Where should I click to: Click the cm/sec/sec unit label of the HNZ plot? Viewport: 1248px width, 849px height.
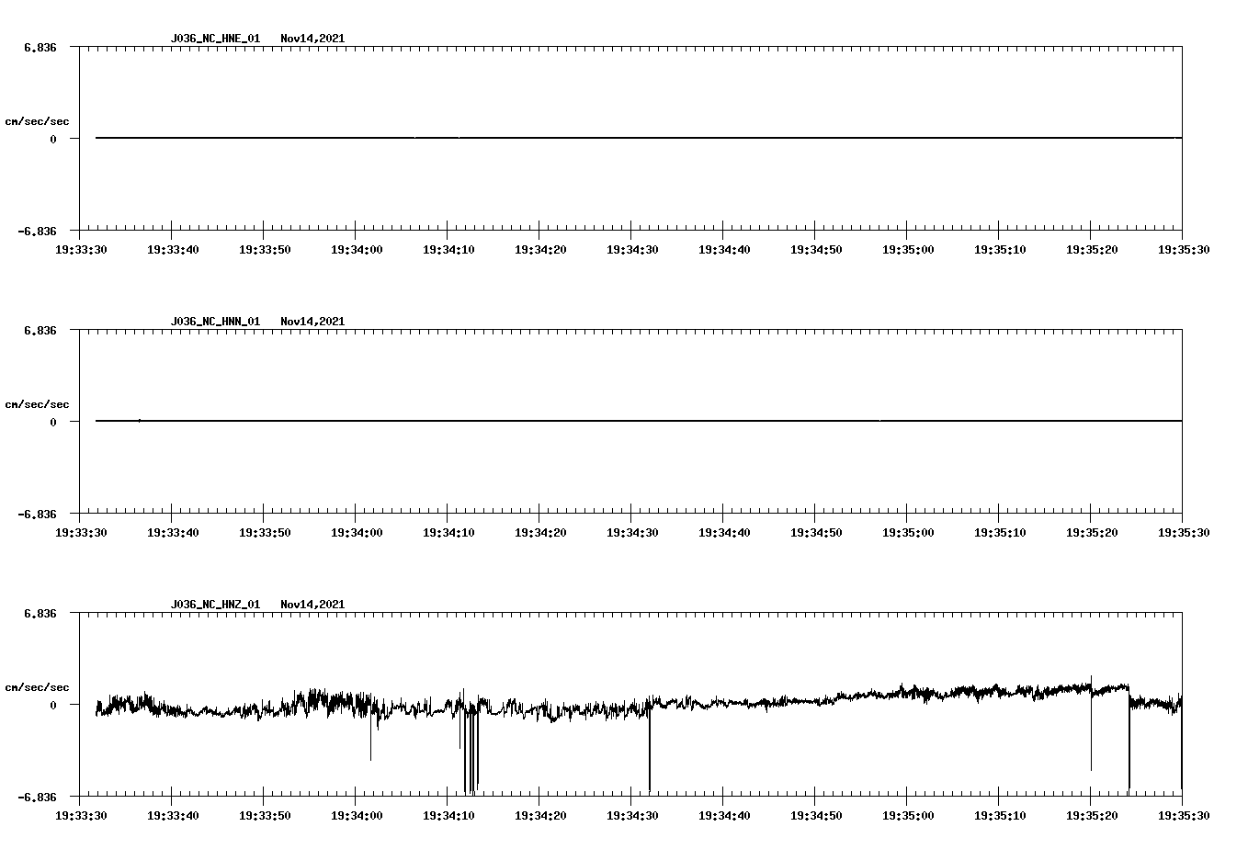[x=37, y=687]
